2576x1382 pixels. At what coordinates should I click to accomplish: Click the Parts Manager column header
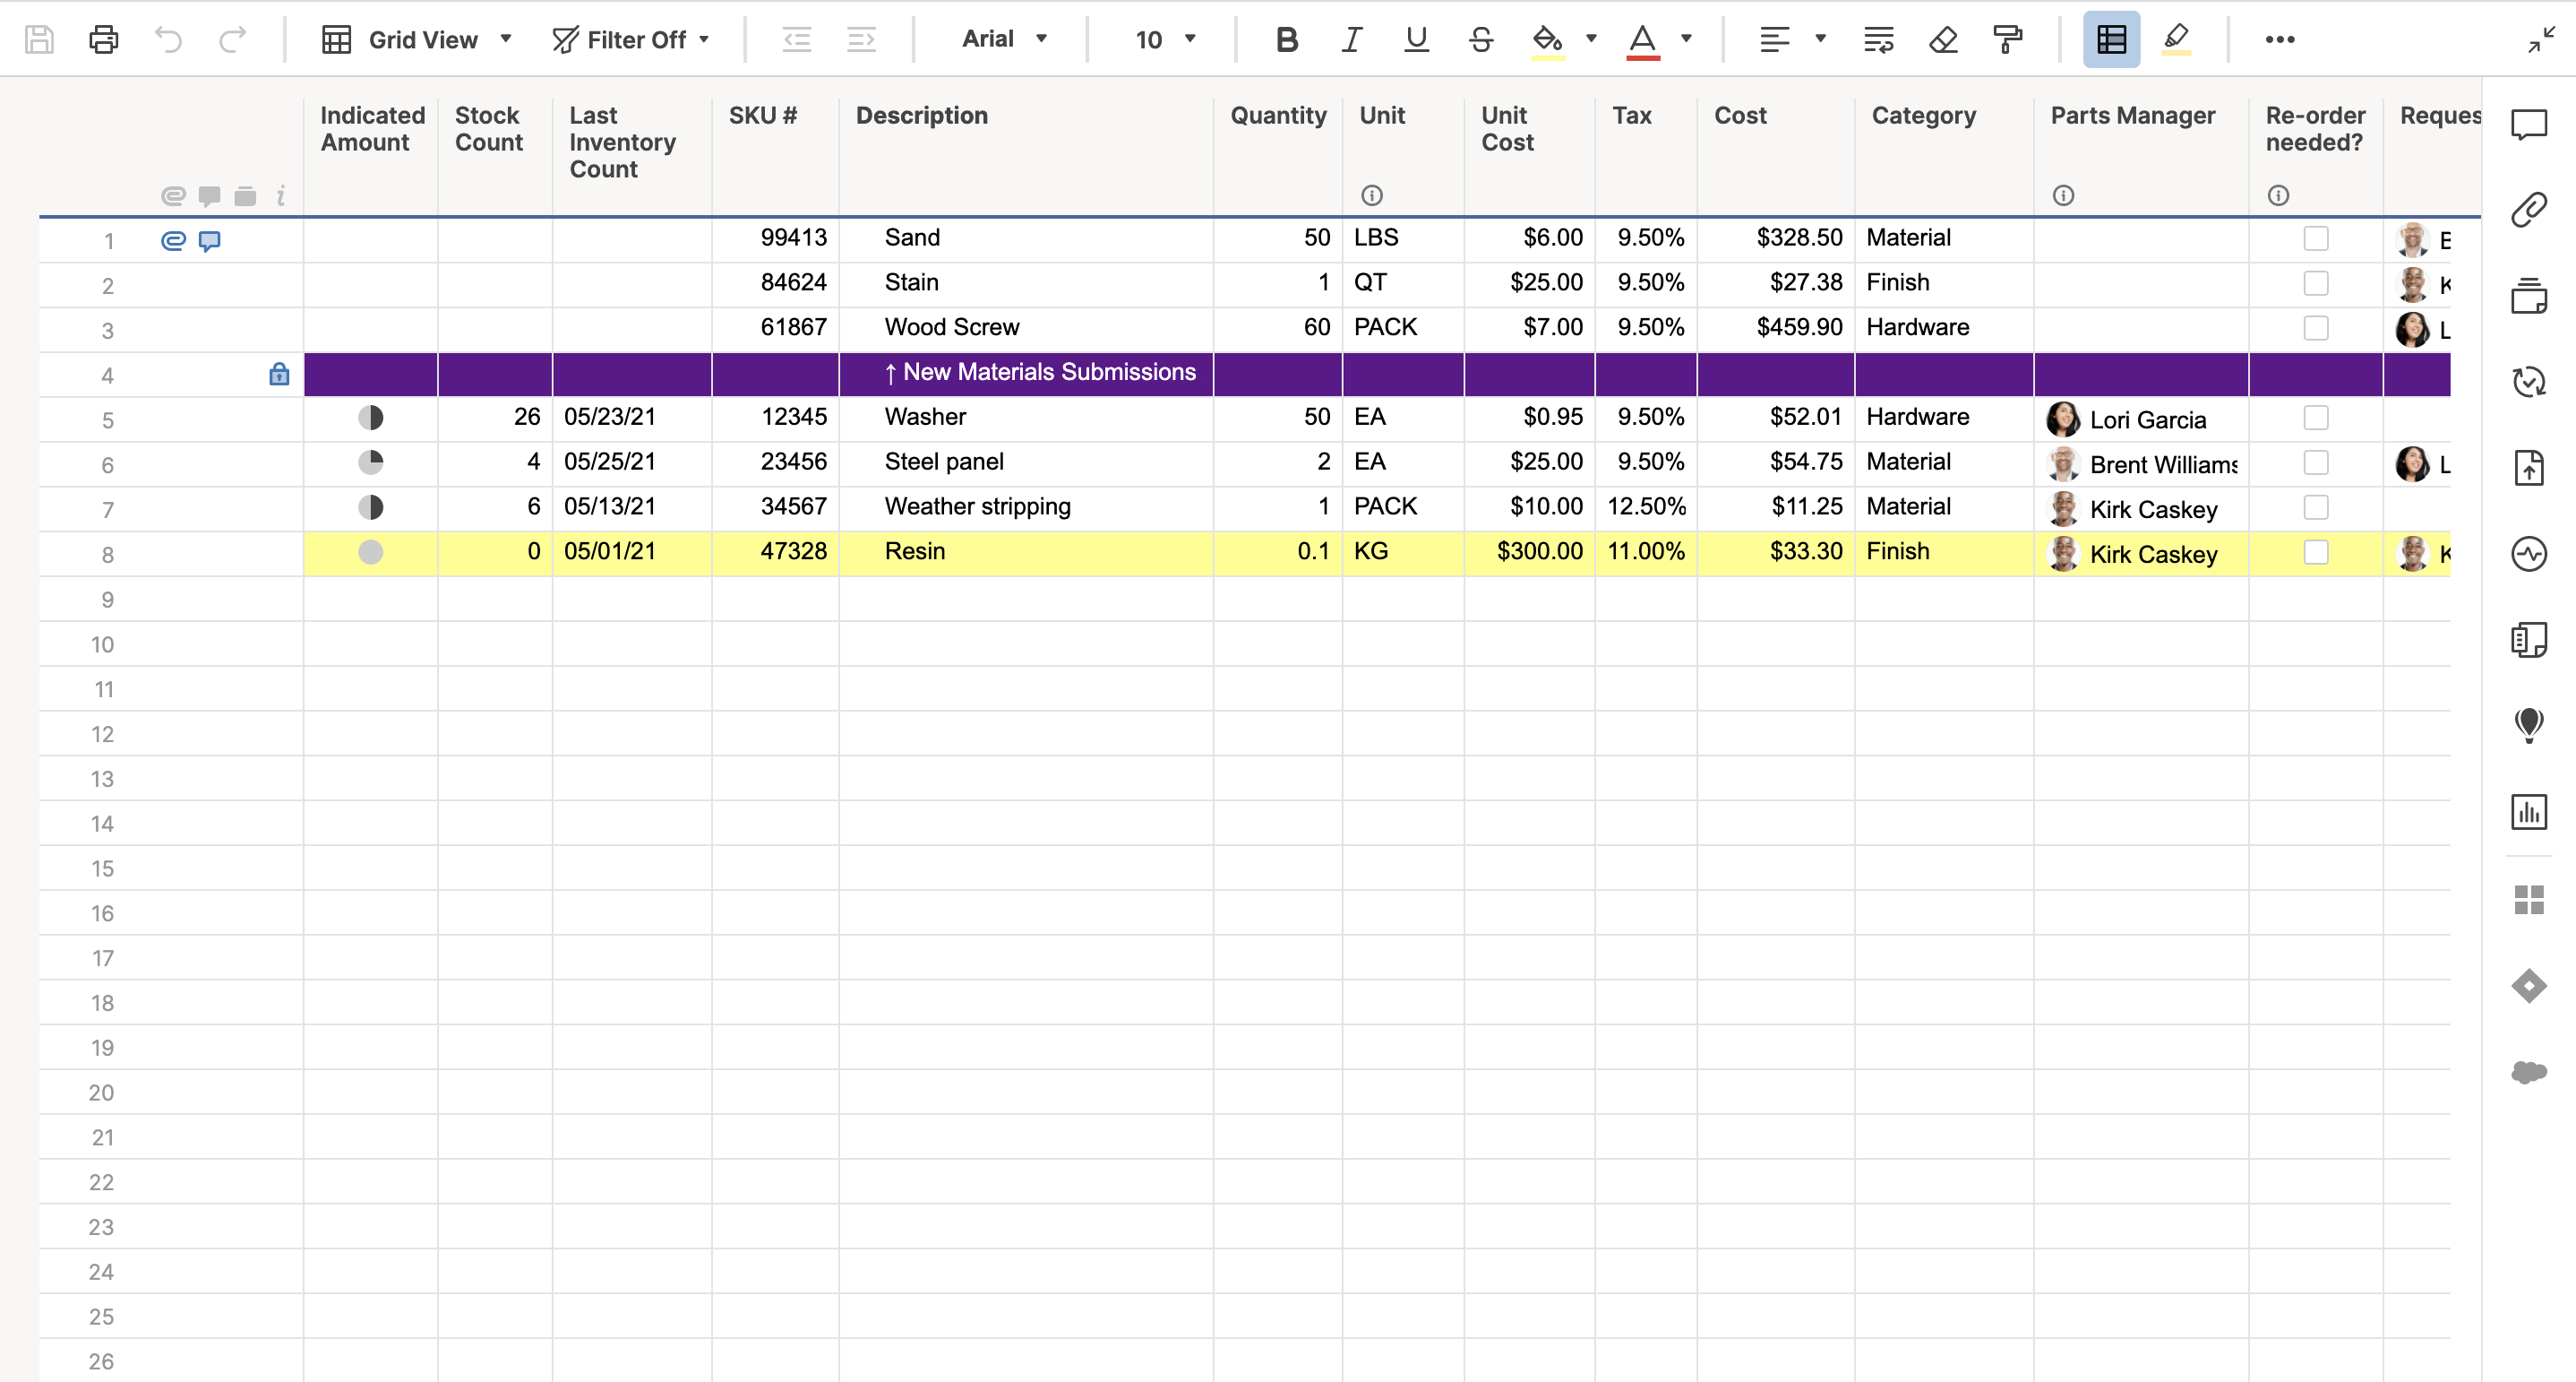point(2132,117)
